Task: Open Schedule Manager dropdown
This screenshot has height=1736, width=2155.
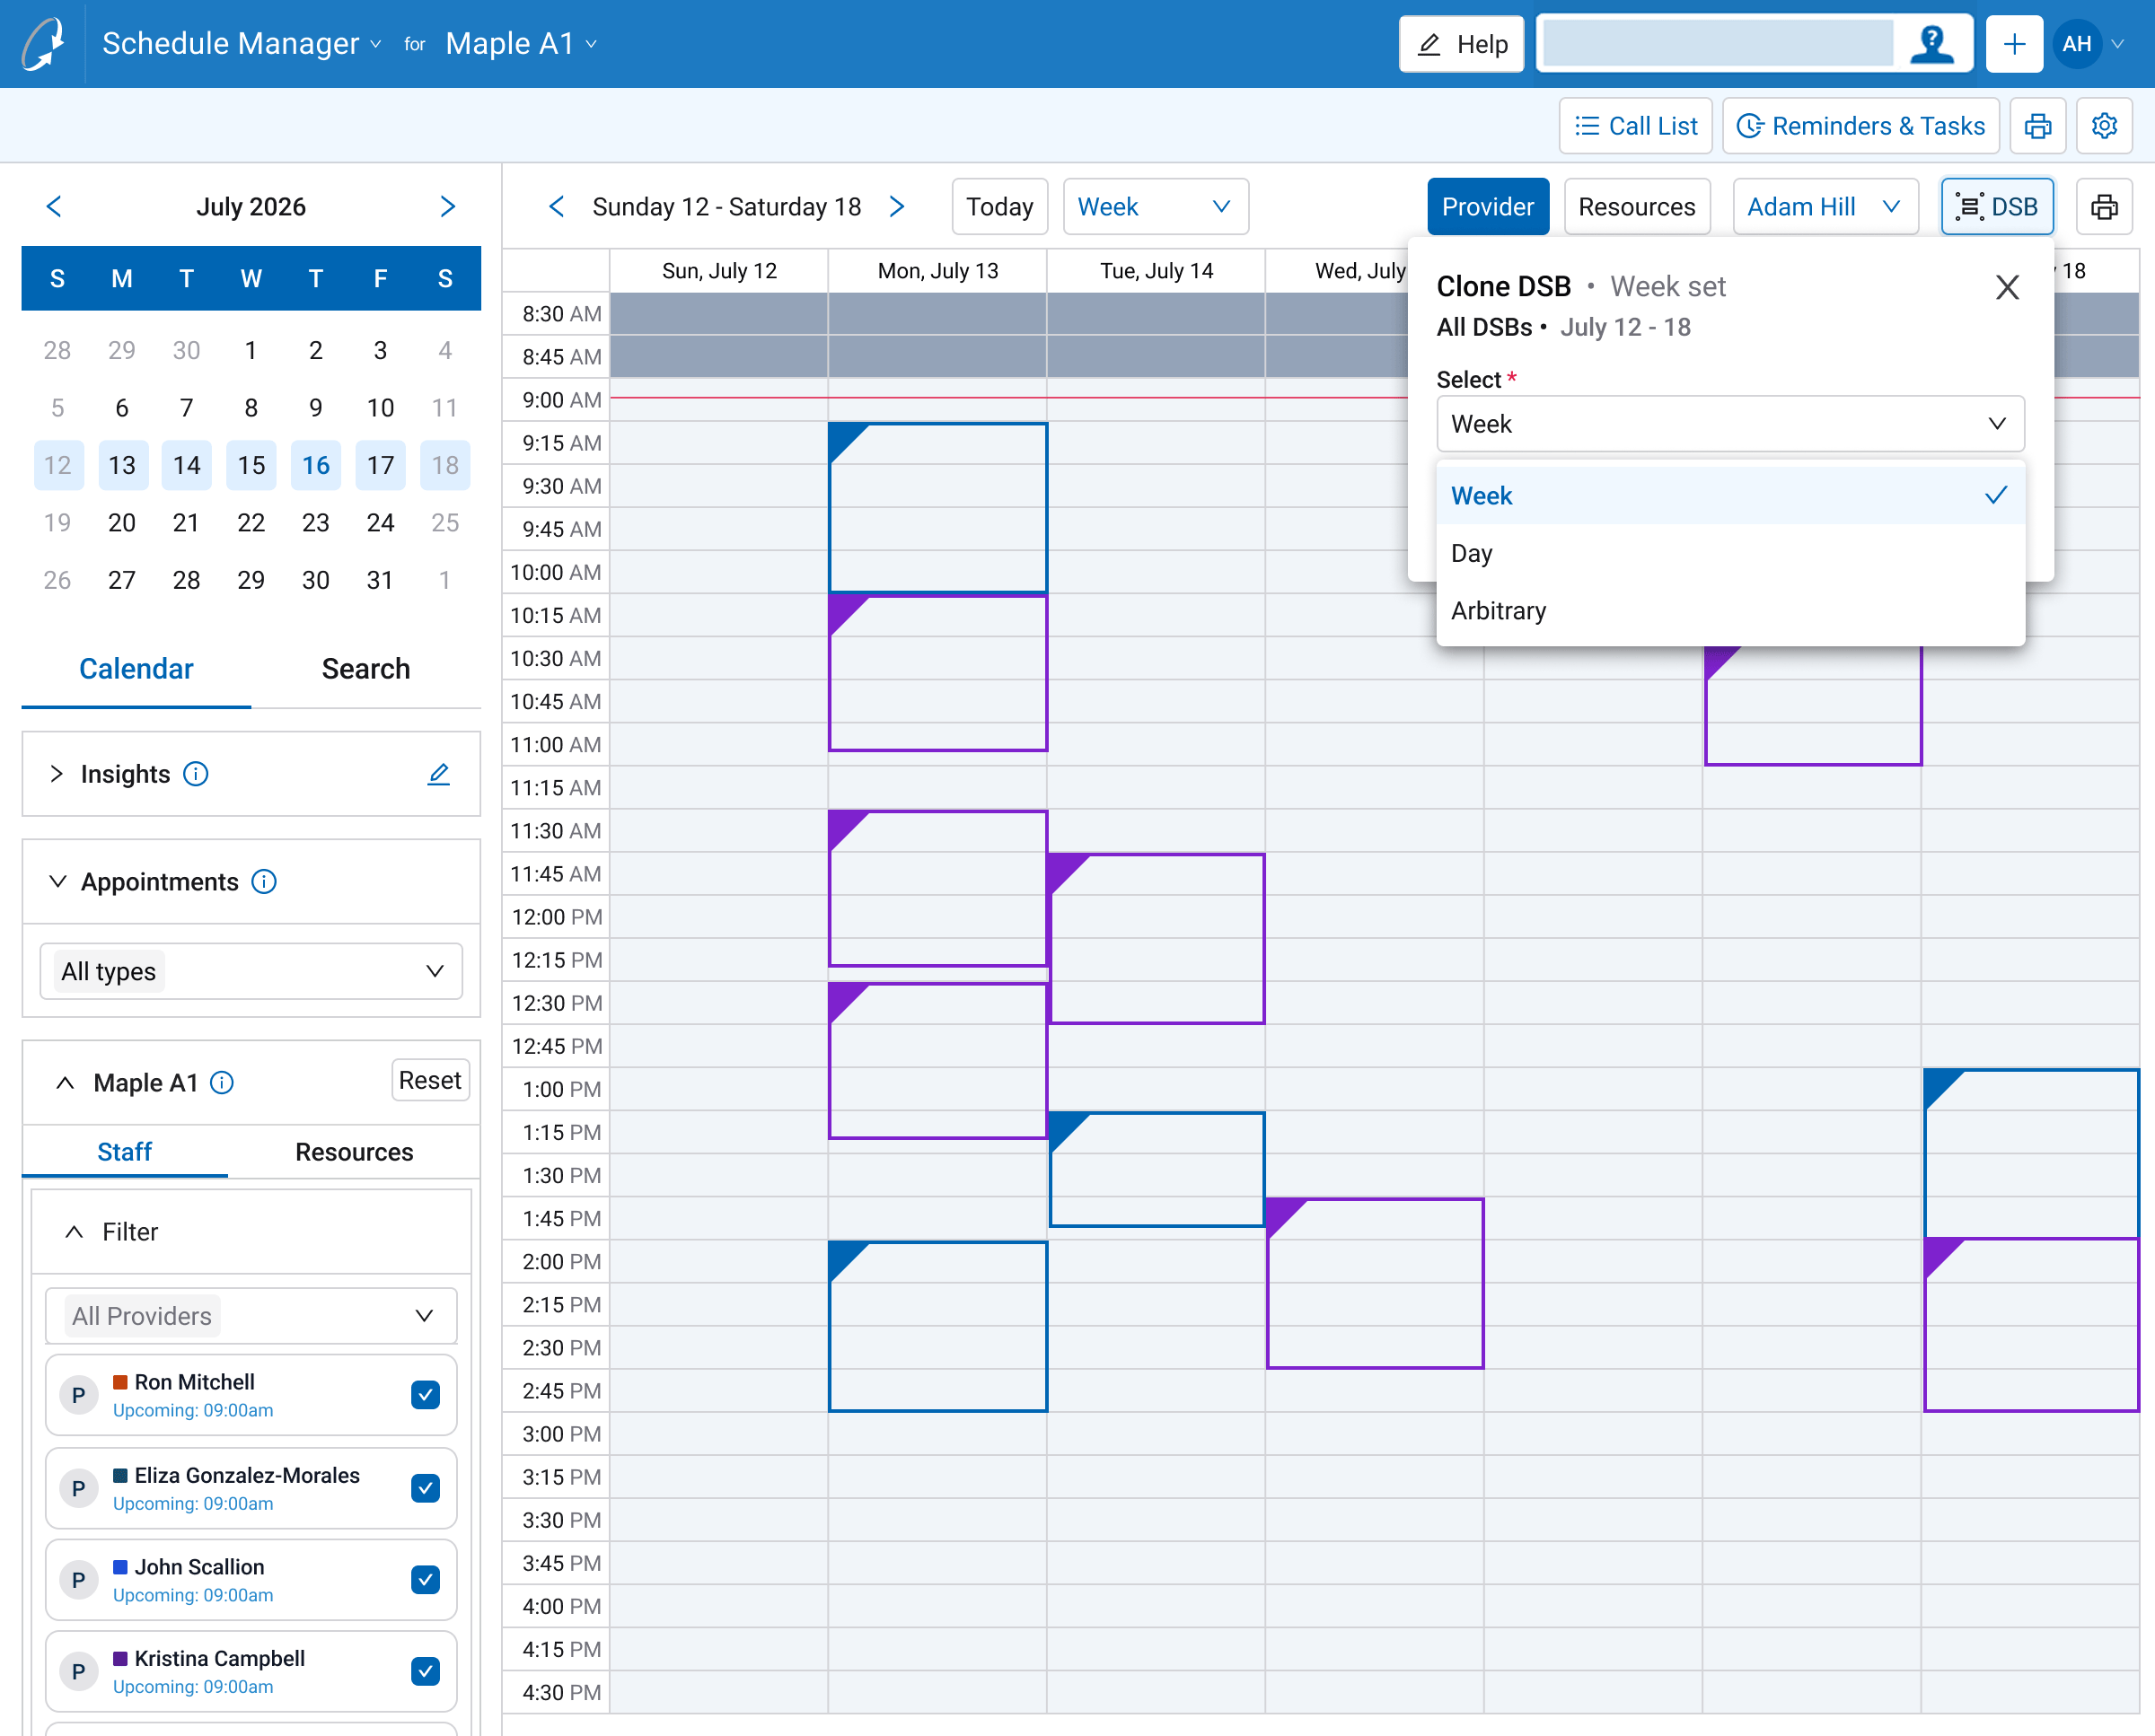Action: (x=242, y=44)
